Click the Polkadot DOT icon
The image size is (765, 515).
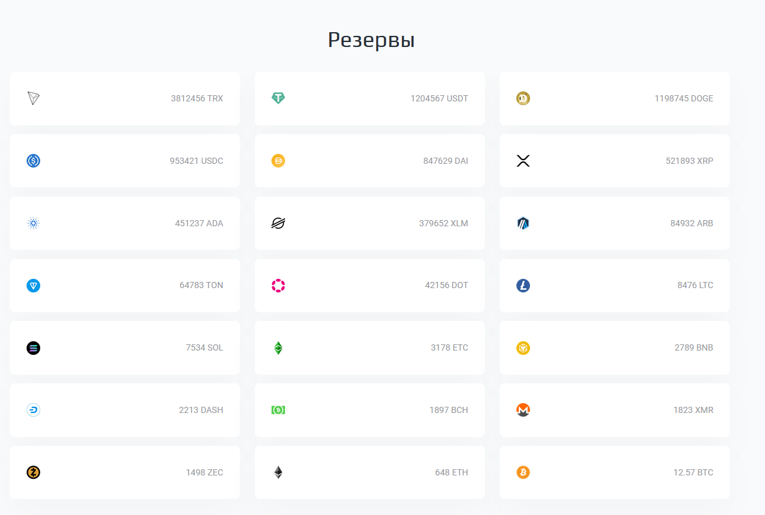pos(278,286)
